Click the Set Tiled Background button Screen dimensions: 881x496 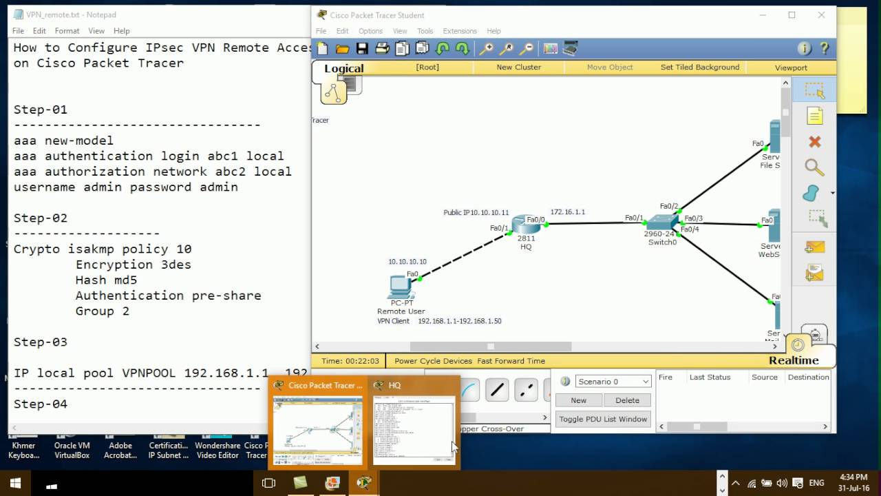click(x=700, y=68)
